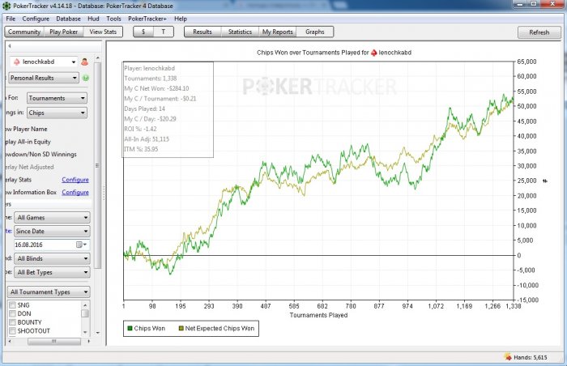
Task: Expand the All Games dropdown
Action: click(52, 217)
